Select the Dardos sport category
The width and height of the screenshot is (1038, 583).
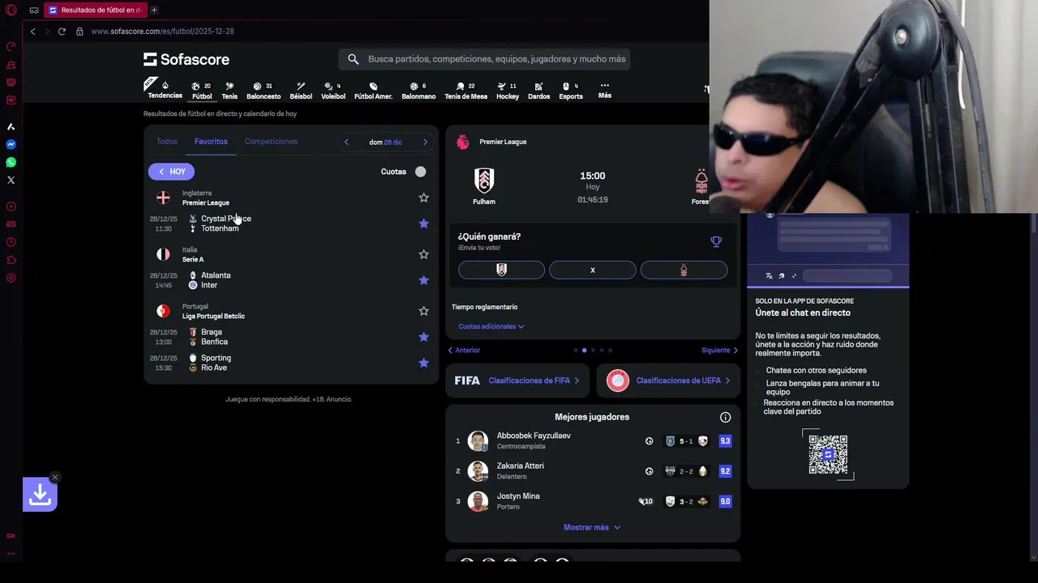click(538, 91)
